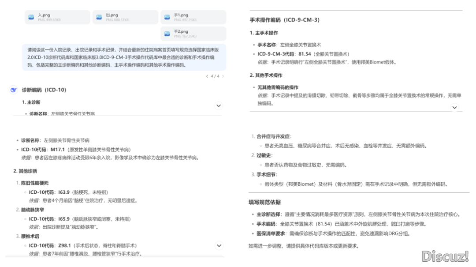The height and width of the screenshot is (267, 476).
Task: Click the image icon of 入.png
Action: tap(31, 17)
